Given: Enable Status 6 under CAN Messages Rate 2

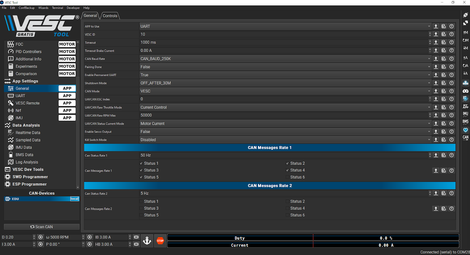Looking at the screenshot, I should coord(296,215).
